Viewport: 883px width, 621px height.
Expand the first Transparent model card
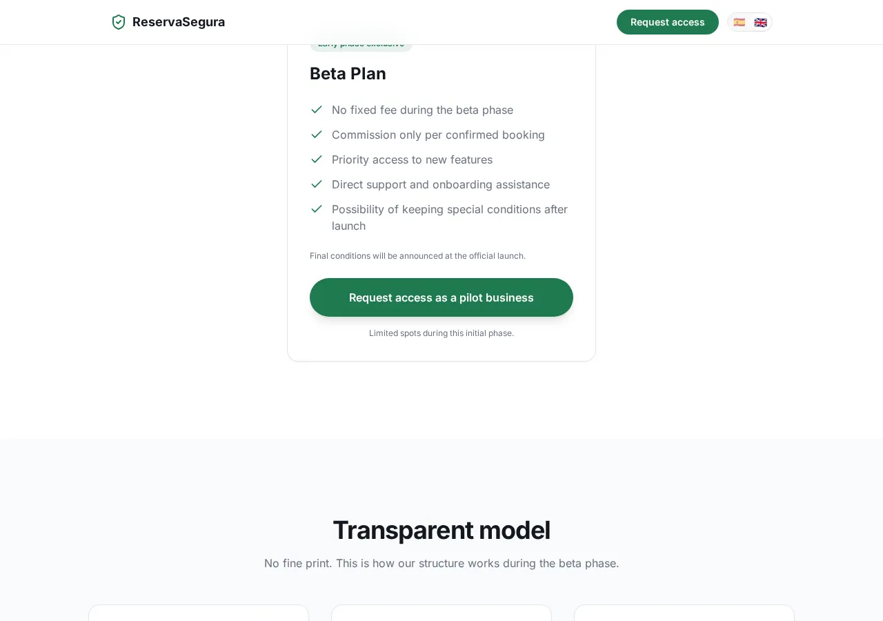tap(199, 614)
